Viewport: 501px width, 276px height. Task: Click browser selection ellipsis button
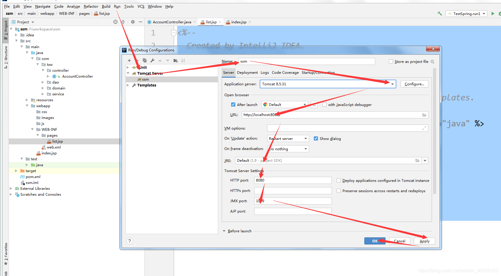coord(314,104)
